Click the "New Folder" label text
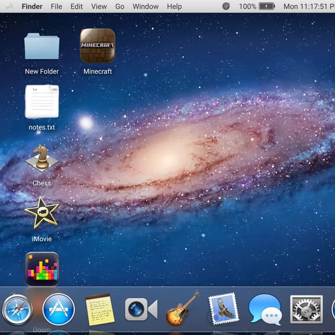The image size is (335, 335). tap(42, 71)
